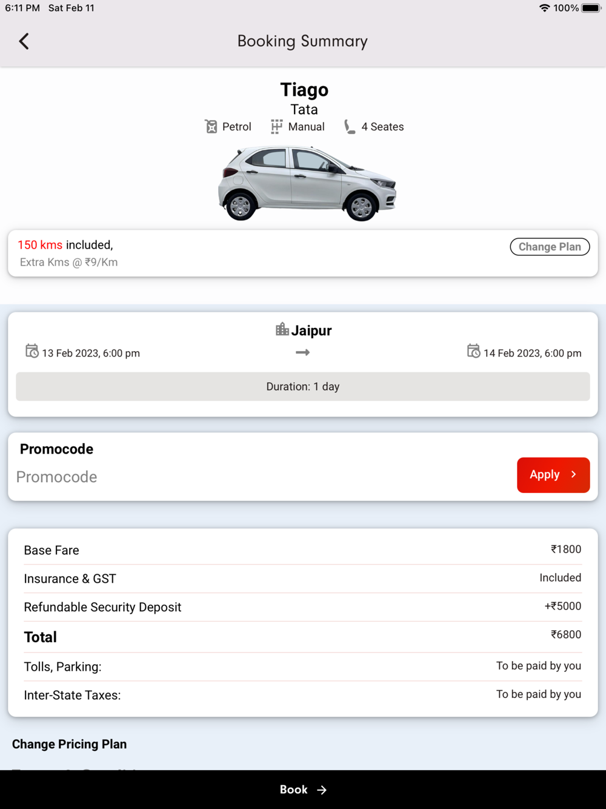Tap the Included value for insurance
Viewport: 606px width, 809px height.
(x=560, y=577)
